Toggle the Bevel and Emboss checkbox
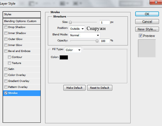Screen dimensions: 162x126 tap(6, 51)
